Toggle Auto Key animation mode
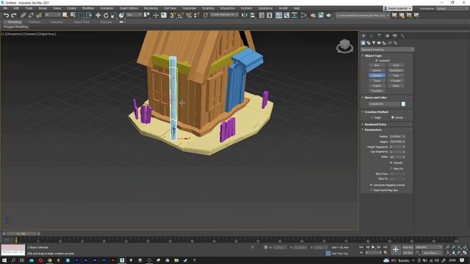The width and height of the screenshot is (470, 264). point(408,248)
